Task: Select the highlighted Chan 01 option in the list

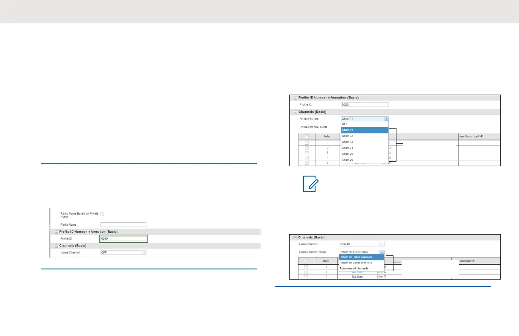Action: tap(365, 130)
